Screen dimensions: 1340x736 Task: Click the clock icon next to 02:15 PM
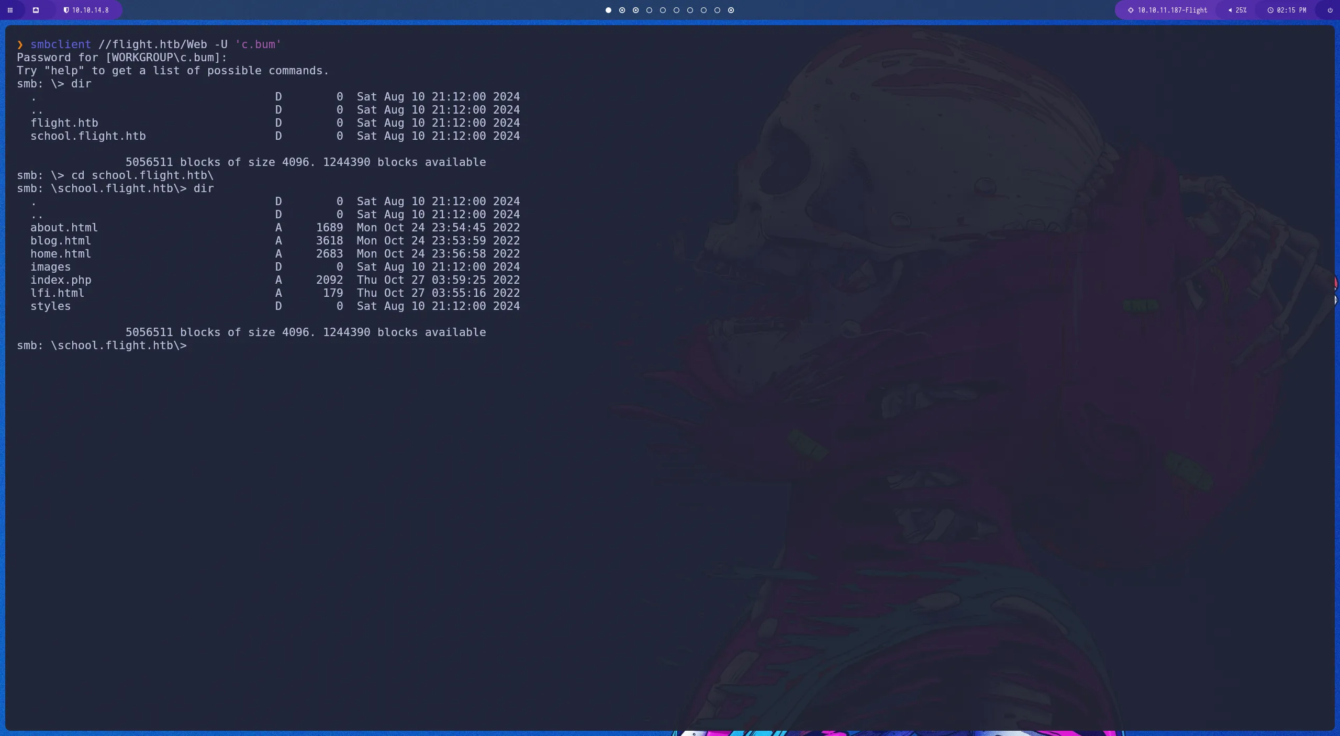coord(1270,10)
